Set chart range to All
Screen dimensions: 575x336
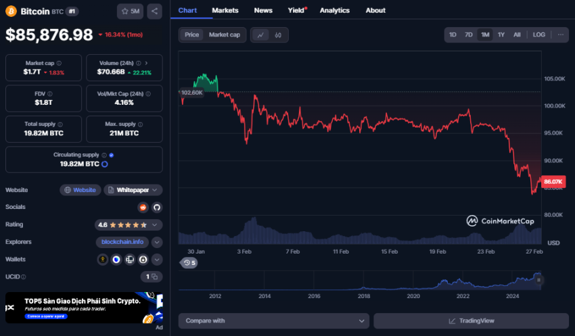pyautogui.click(x=517, y=34)
